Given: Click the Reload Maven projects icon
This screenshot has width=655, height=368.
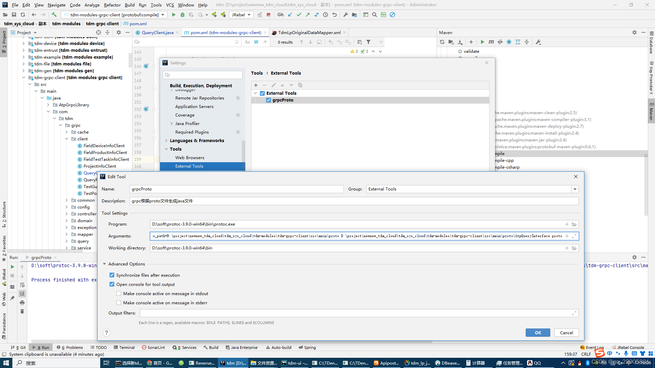Looking at the screenshot, I should click(x=442, y=42).
